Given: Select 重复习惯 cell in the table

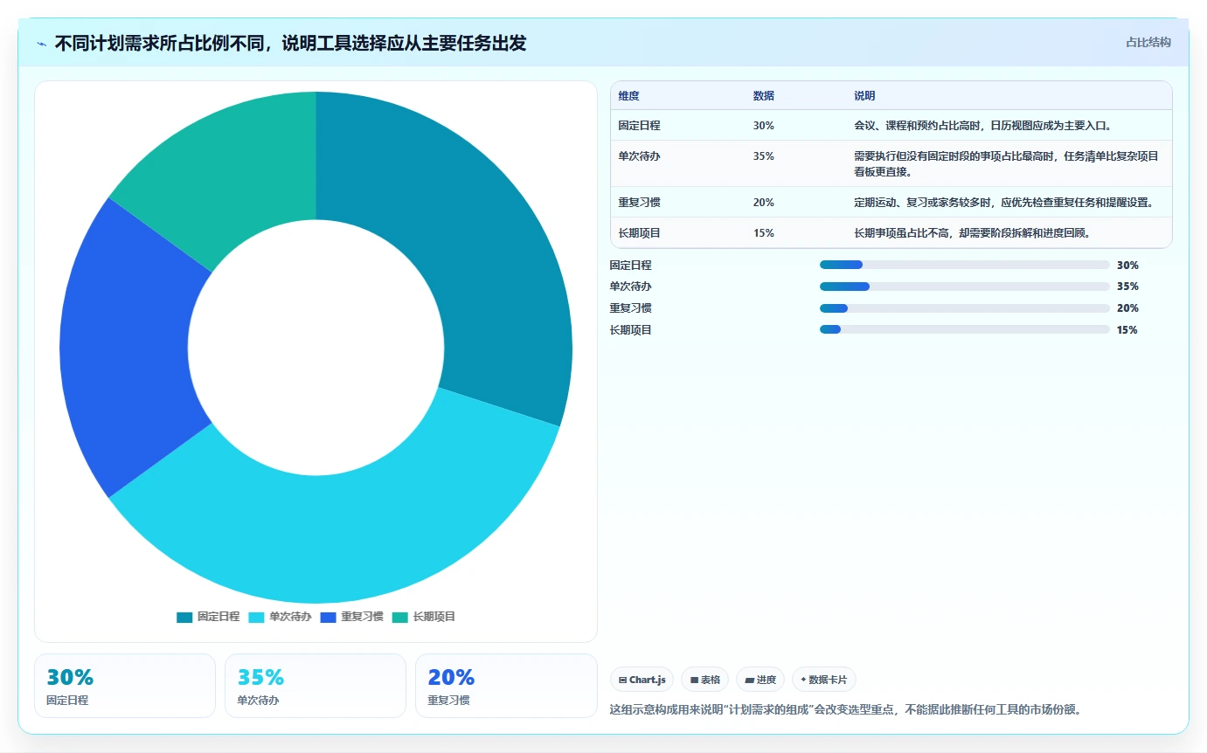Looking at the screenshot, I should pos(639,203).
